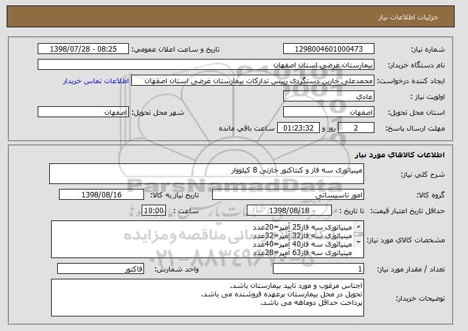This screenshot has height=331, width=468.
Task: Select row مینیاتوری سه فاز32 آمپر=32عدد
Action: click(302, 236)
